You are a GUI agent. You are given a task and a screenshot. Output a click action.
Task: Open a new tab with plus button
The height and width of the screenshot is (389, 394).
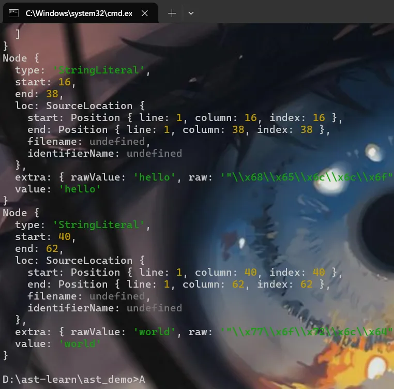coord(172,13)
